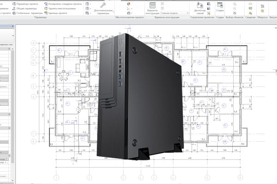This screenshot has width=277, height=184.
Task: Click Изменить тип button
Action: 6,45
